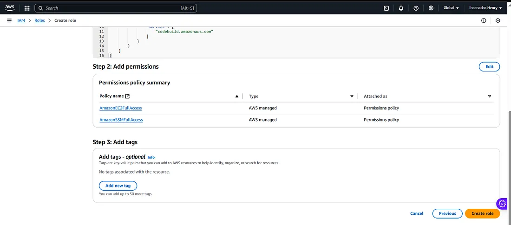Viewport: 511px width, 225px height.
Task: Click 'AWS managed' in the AmazonEC2FullAccess row
Action: [262, 108]
